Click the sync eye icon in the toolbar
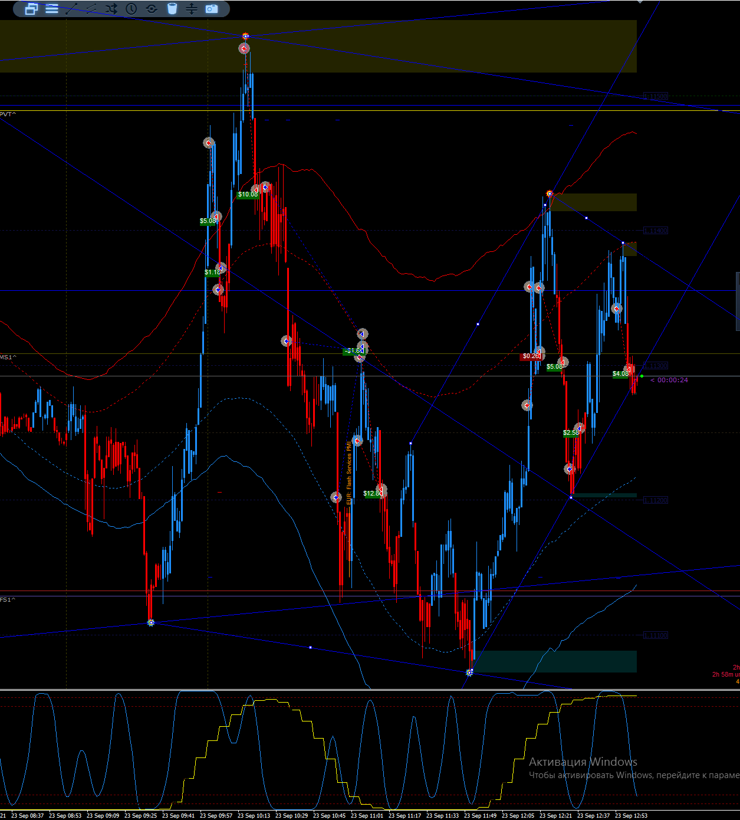The height and width of the screenshot is (820, 740). (152, 9)
